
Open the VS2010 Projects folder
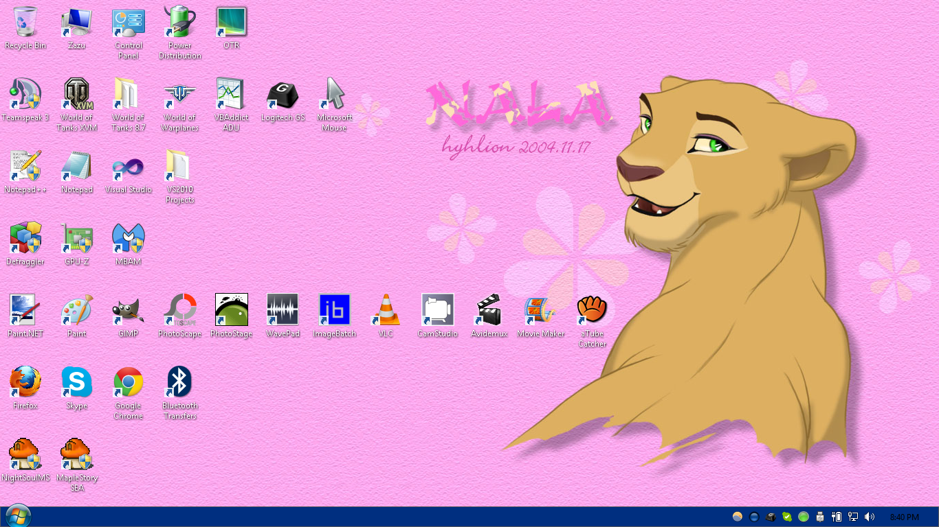179,167
